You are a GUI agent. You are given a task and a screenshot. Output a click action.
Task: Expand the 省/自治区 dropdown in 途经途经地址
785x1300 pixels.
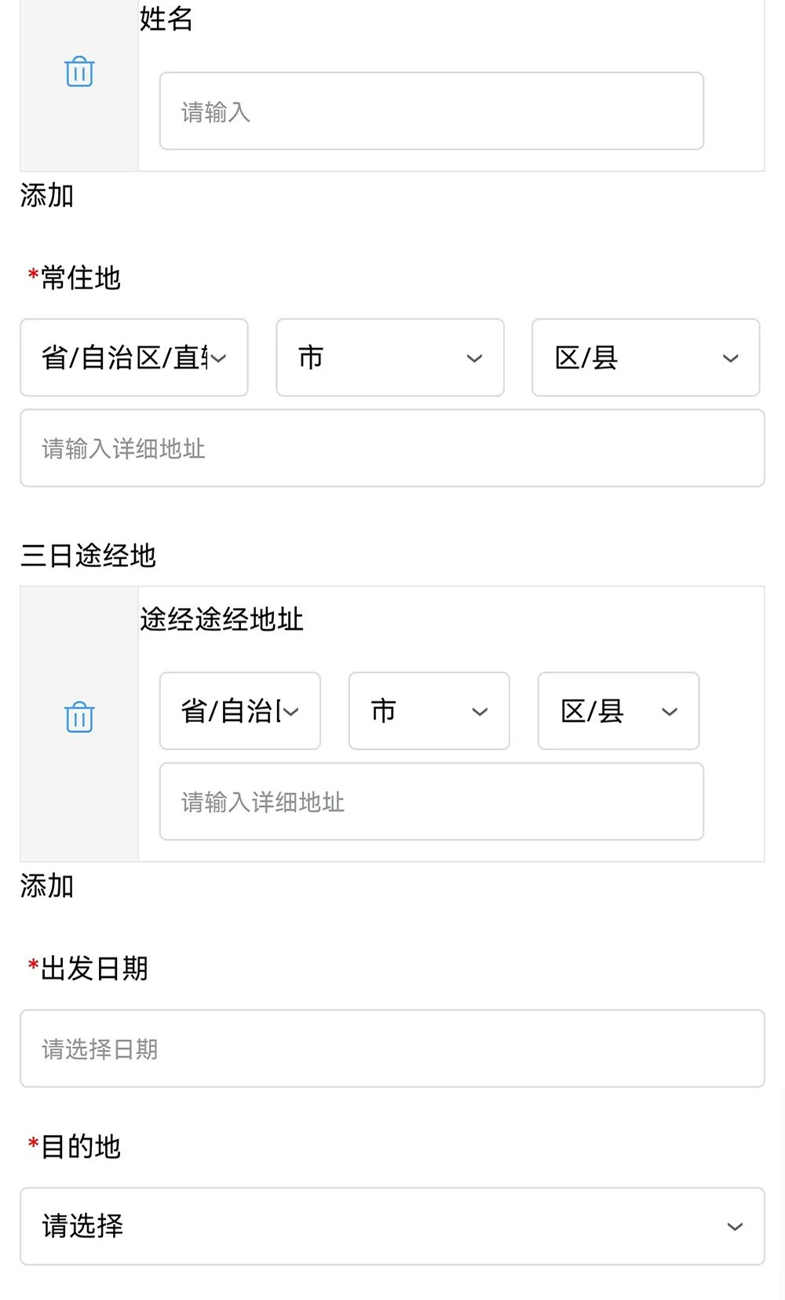tap(240, 711)
